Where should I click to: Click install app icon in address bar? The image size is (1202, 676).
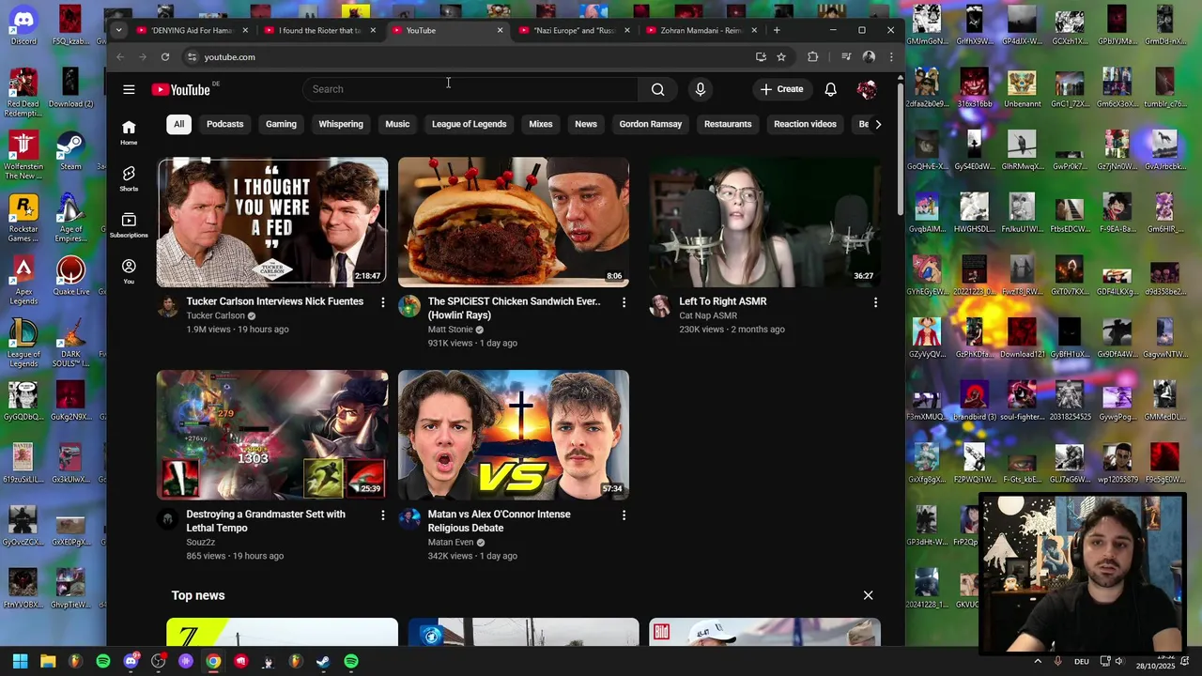tap(761, 57)
